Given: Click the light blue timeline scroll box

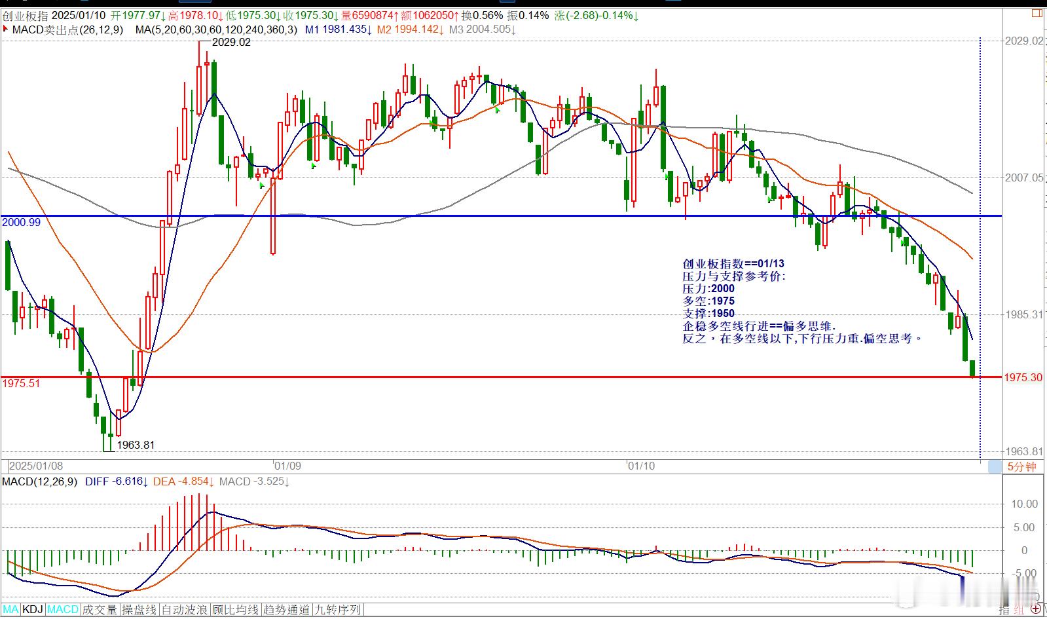Looking at the screenshot, I should (995, 466).
